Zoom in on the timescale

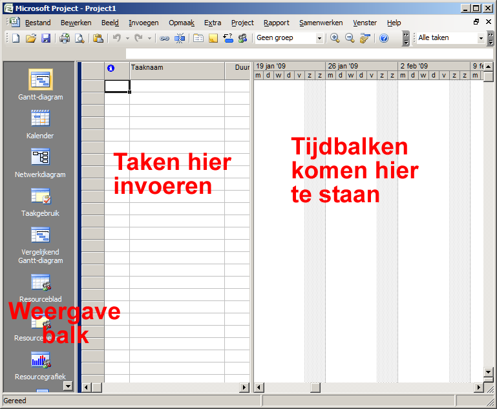[335, 38]
